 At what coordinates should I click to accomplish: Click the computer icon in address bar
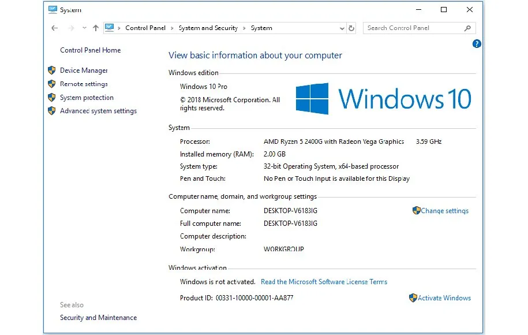coord(110,28)
